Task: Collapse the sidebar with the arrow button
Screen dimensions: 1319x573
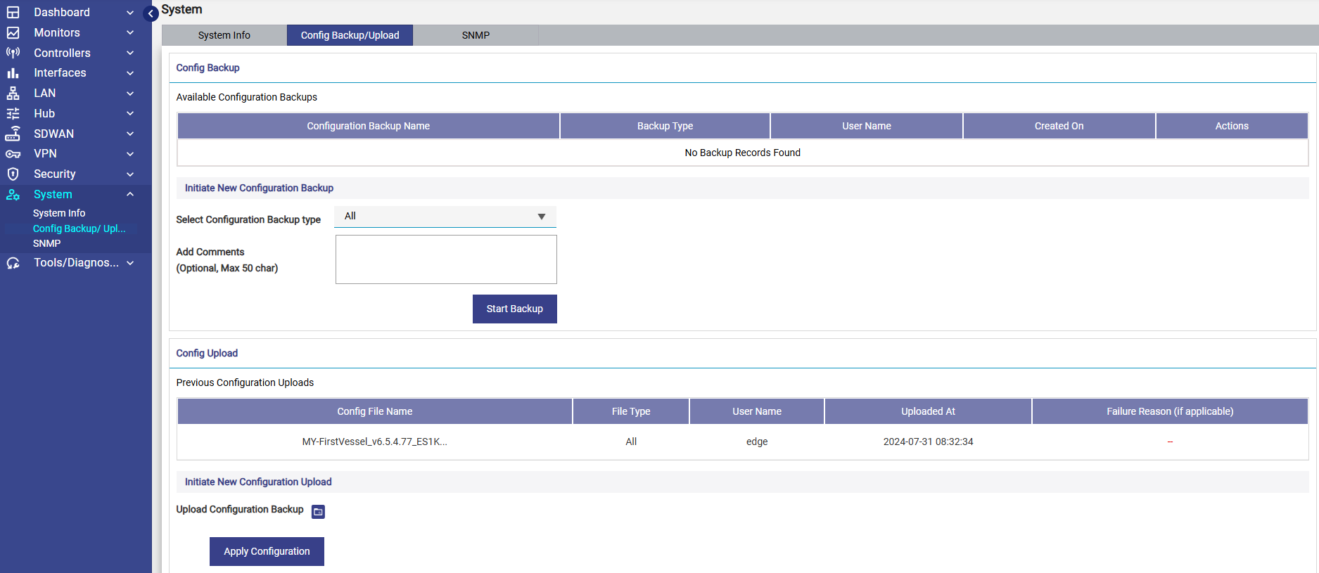Action: tap(151, 13)
